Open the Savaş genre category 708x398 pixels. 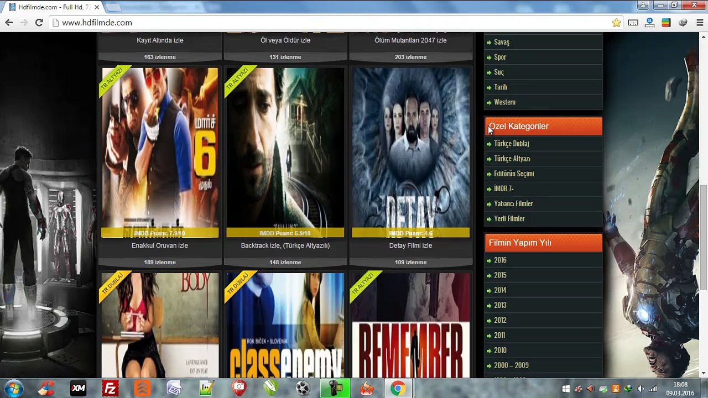pos(502,42)
